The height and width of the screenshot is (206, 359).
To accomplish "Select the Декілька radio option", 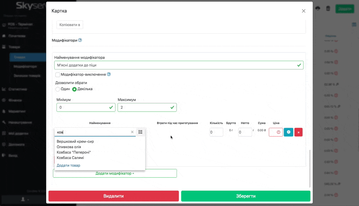I will (74, 89).
